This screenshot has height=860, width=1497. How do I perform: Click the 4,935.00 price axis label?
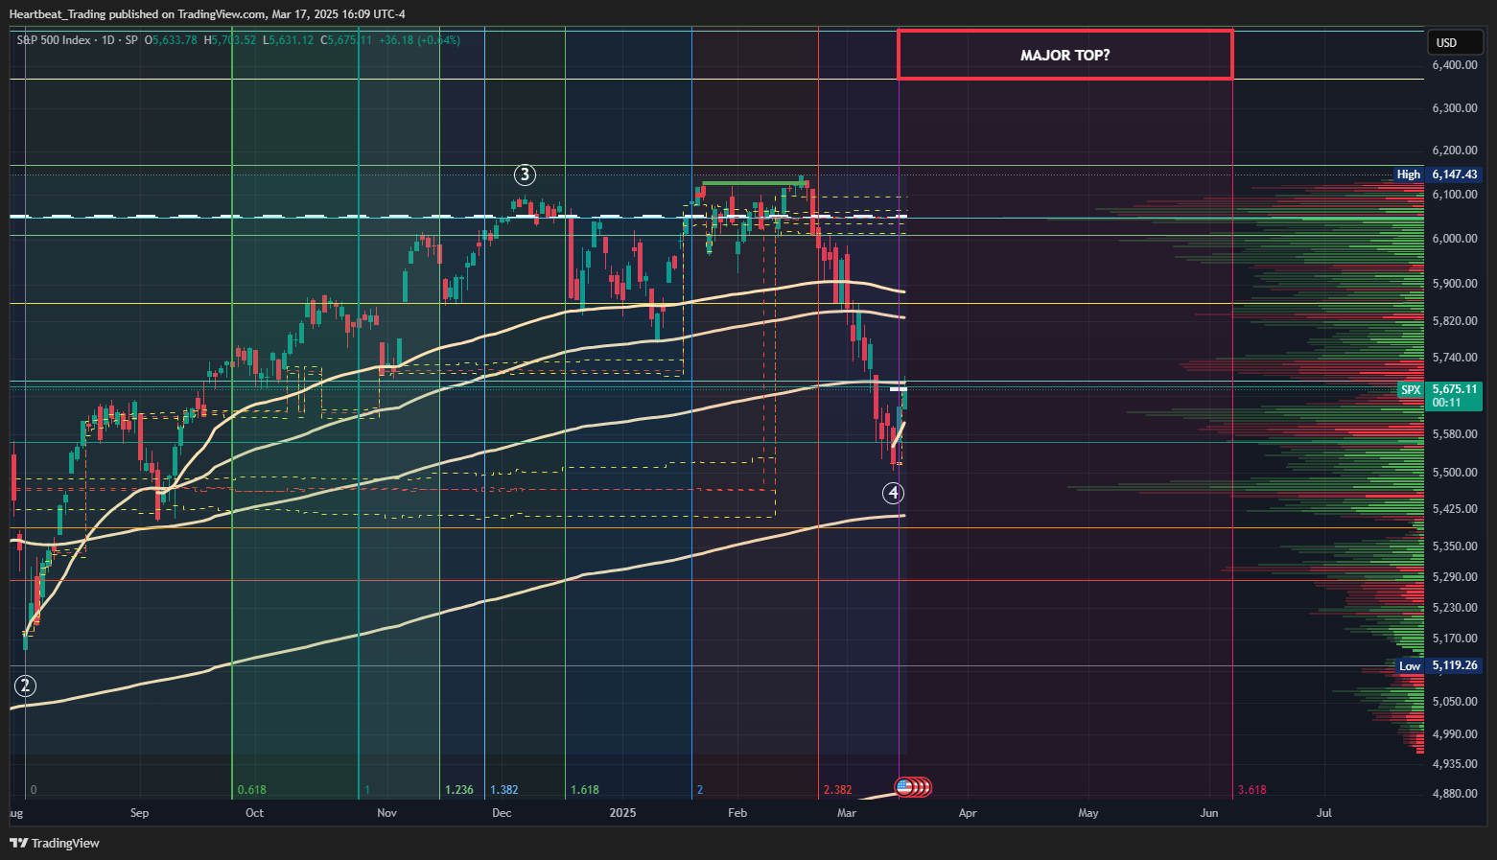point(1455,764)
